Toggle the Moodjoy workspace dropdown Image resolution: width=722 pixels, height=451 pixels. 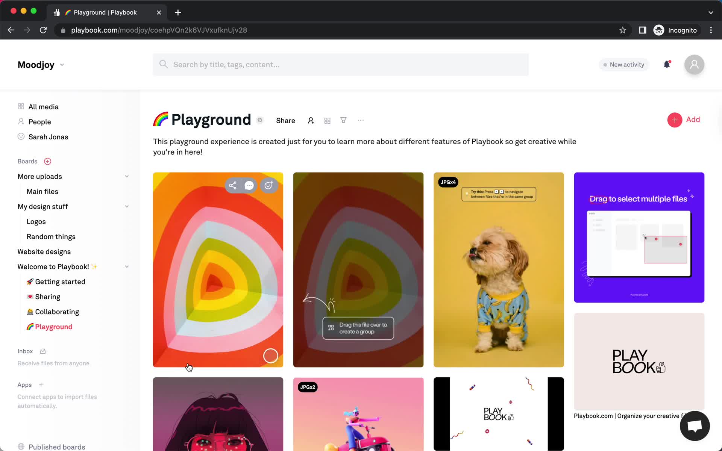coord(62,64)
